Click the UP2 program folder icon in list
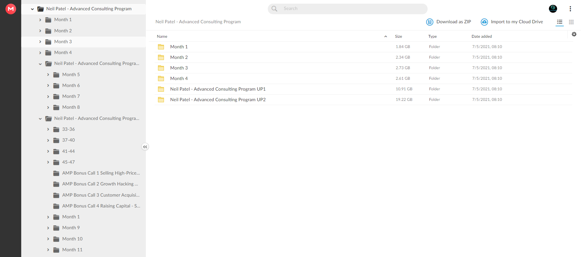This screenshot has height=257, width=581. pyautogui.click(x=161, y=100)
